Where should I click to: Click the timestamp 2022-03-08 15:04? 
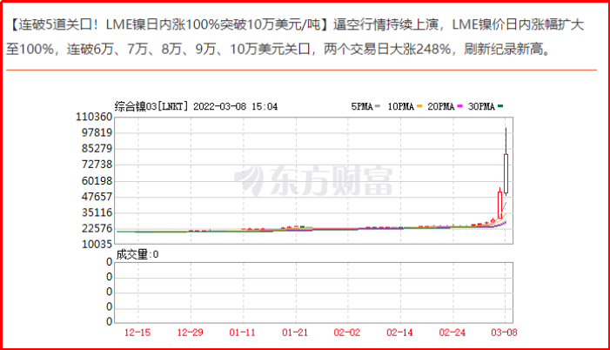(235, 106)
